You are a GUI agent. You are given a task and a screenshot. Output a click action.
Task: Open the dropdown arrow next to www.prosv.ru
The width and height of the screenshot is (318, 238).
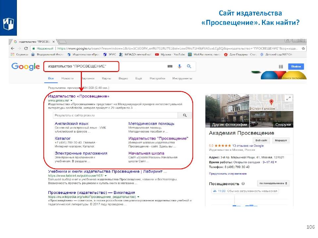pos(71,100)
